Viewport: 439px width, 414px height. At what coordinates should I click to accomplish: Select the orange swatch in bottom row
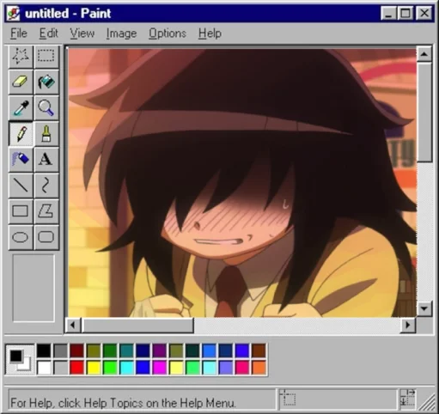point(259,368)
